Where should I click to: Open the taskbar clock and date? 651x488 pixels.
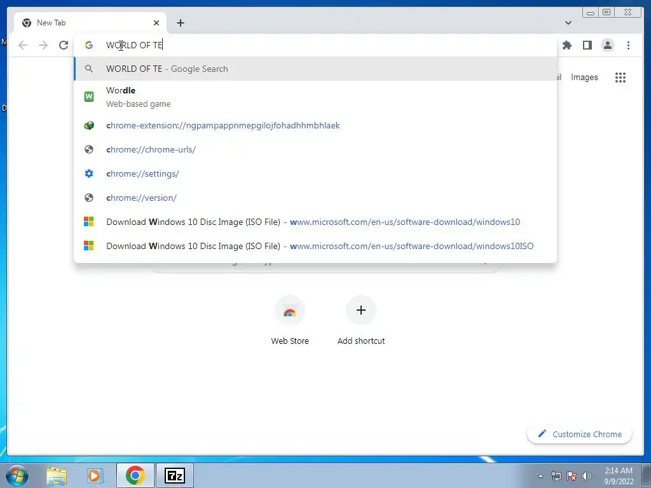(619, 476)
